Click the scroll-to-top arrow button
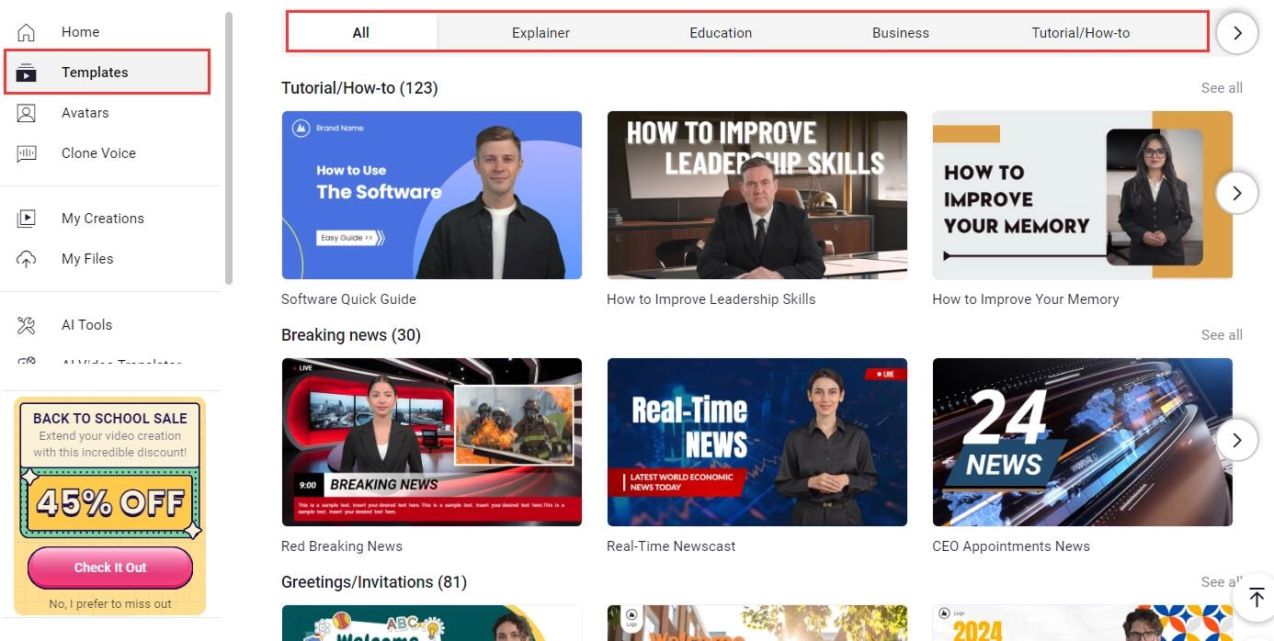Screen dimensions: 1274x641 click(1256, 598)
